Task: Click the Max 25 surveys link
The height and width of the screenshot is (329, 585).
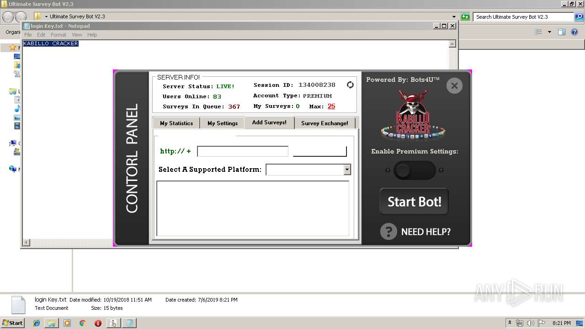Action: click(x=331, y=106)
